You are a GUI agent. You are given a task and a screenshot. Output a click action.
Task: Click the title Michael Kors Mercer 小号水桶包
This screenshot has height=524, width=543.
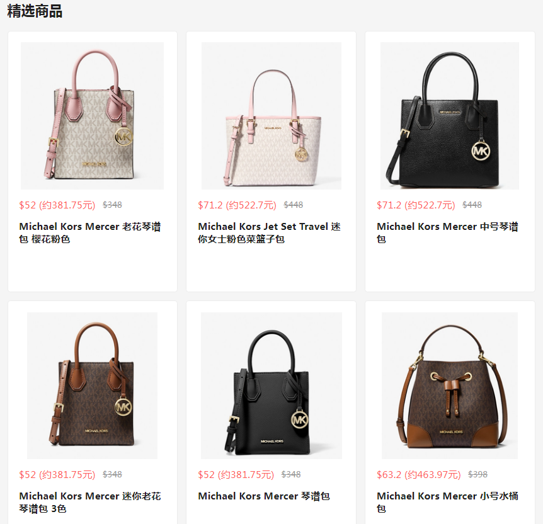[x=447, y=502]
